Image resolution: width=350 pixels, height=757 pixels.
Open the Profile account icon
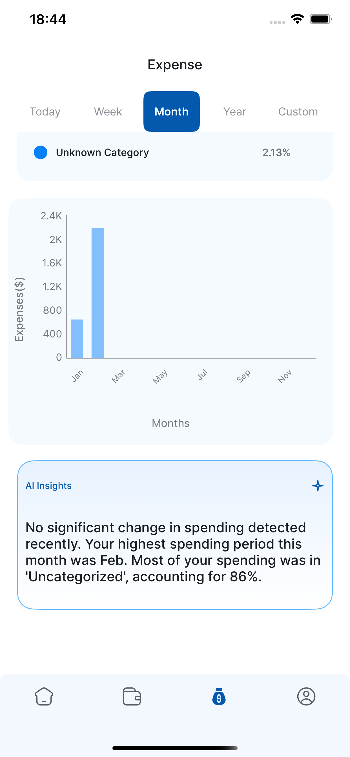pos(306,696)
